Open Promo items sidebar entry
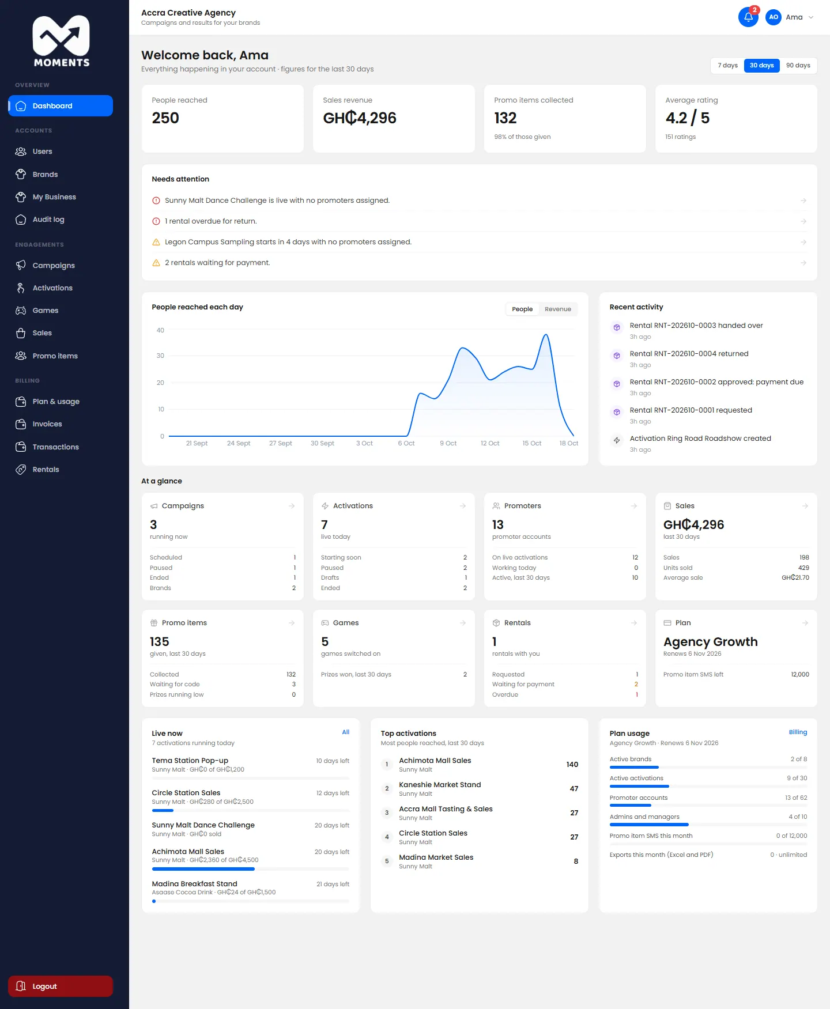Viewport: 830px width, 1009px height. [x=61, y=356]
